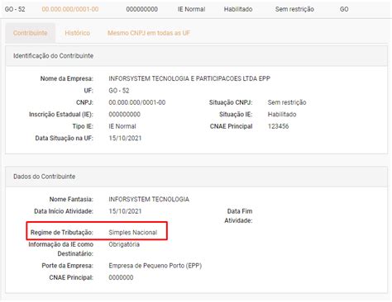Click the orange CNPJ link in header row
The height and width of the screenshot is (302, 392).
[70, 9]
